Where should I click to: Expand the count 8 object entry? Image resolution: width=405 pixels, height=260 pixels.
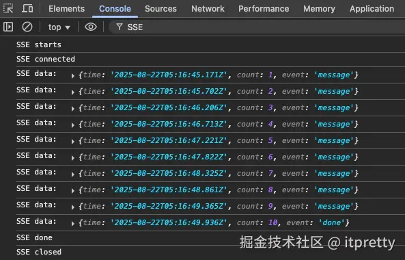coord(73,190)
